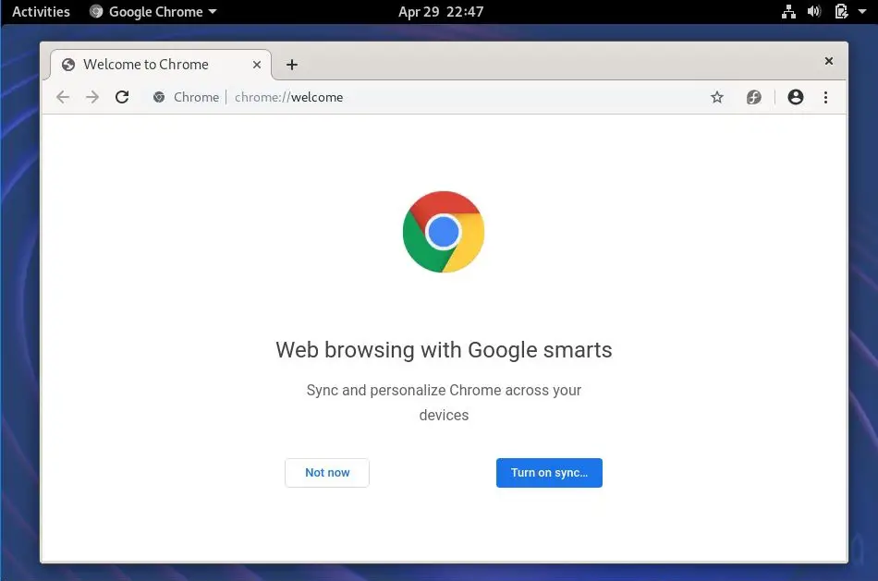
Task: Bookmark this page with the star icon
Action: 717,97
